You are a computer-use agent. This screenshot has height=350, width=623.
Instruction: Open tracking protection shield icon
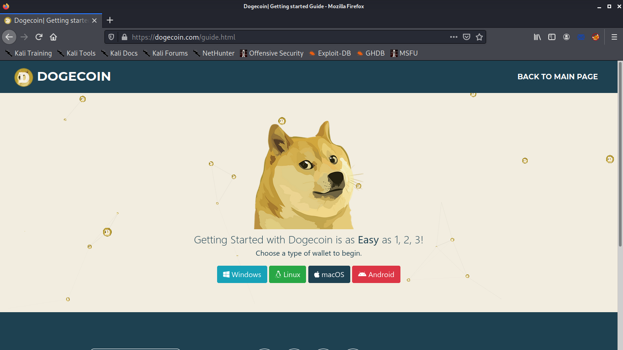(x=111, y=37)
